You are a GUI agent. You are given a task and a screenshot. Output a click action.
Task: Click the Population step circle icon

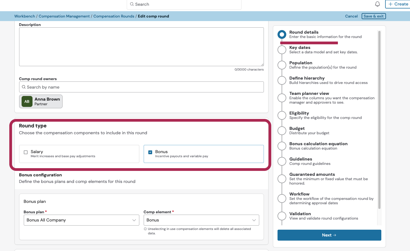point(282,65)
